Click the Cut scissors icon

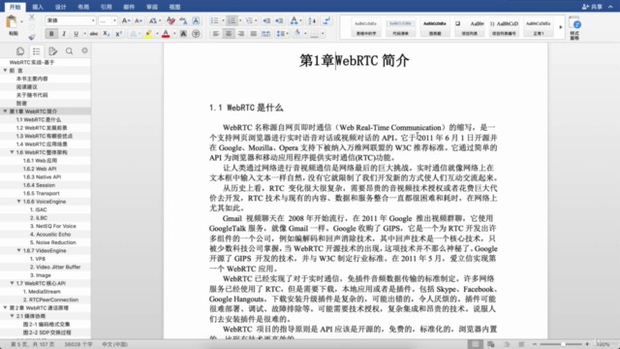[32, 17]
